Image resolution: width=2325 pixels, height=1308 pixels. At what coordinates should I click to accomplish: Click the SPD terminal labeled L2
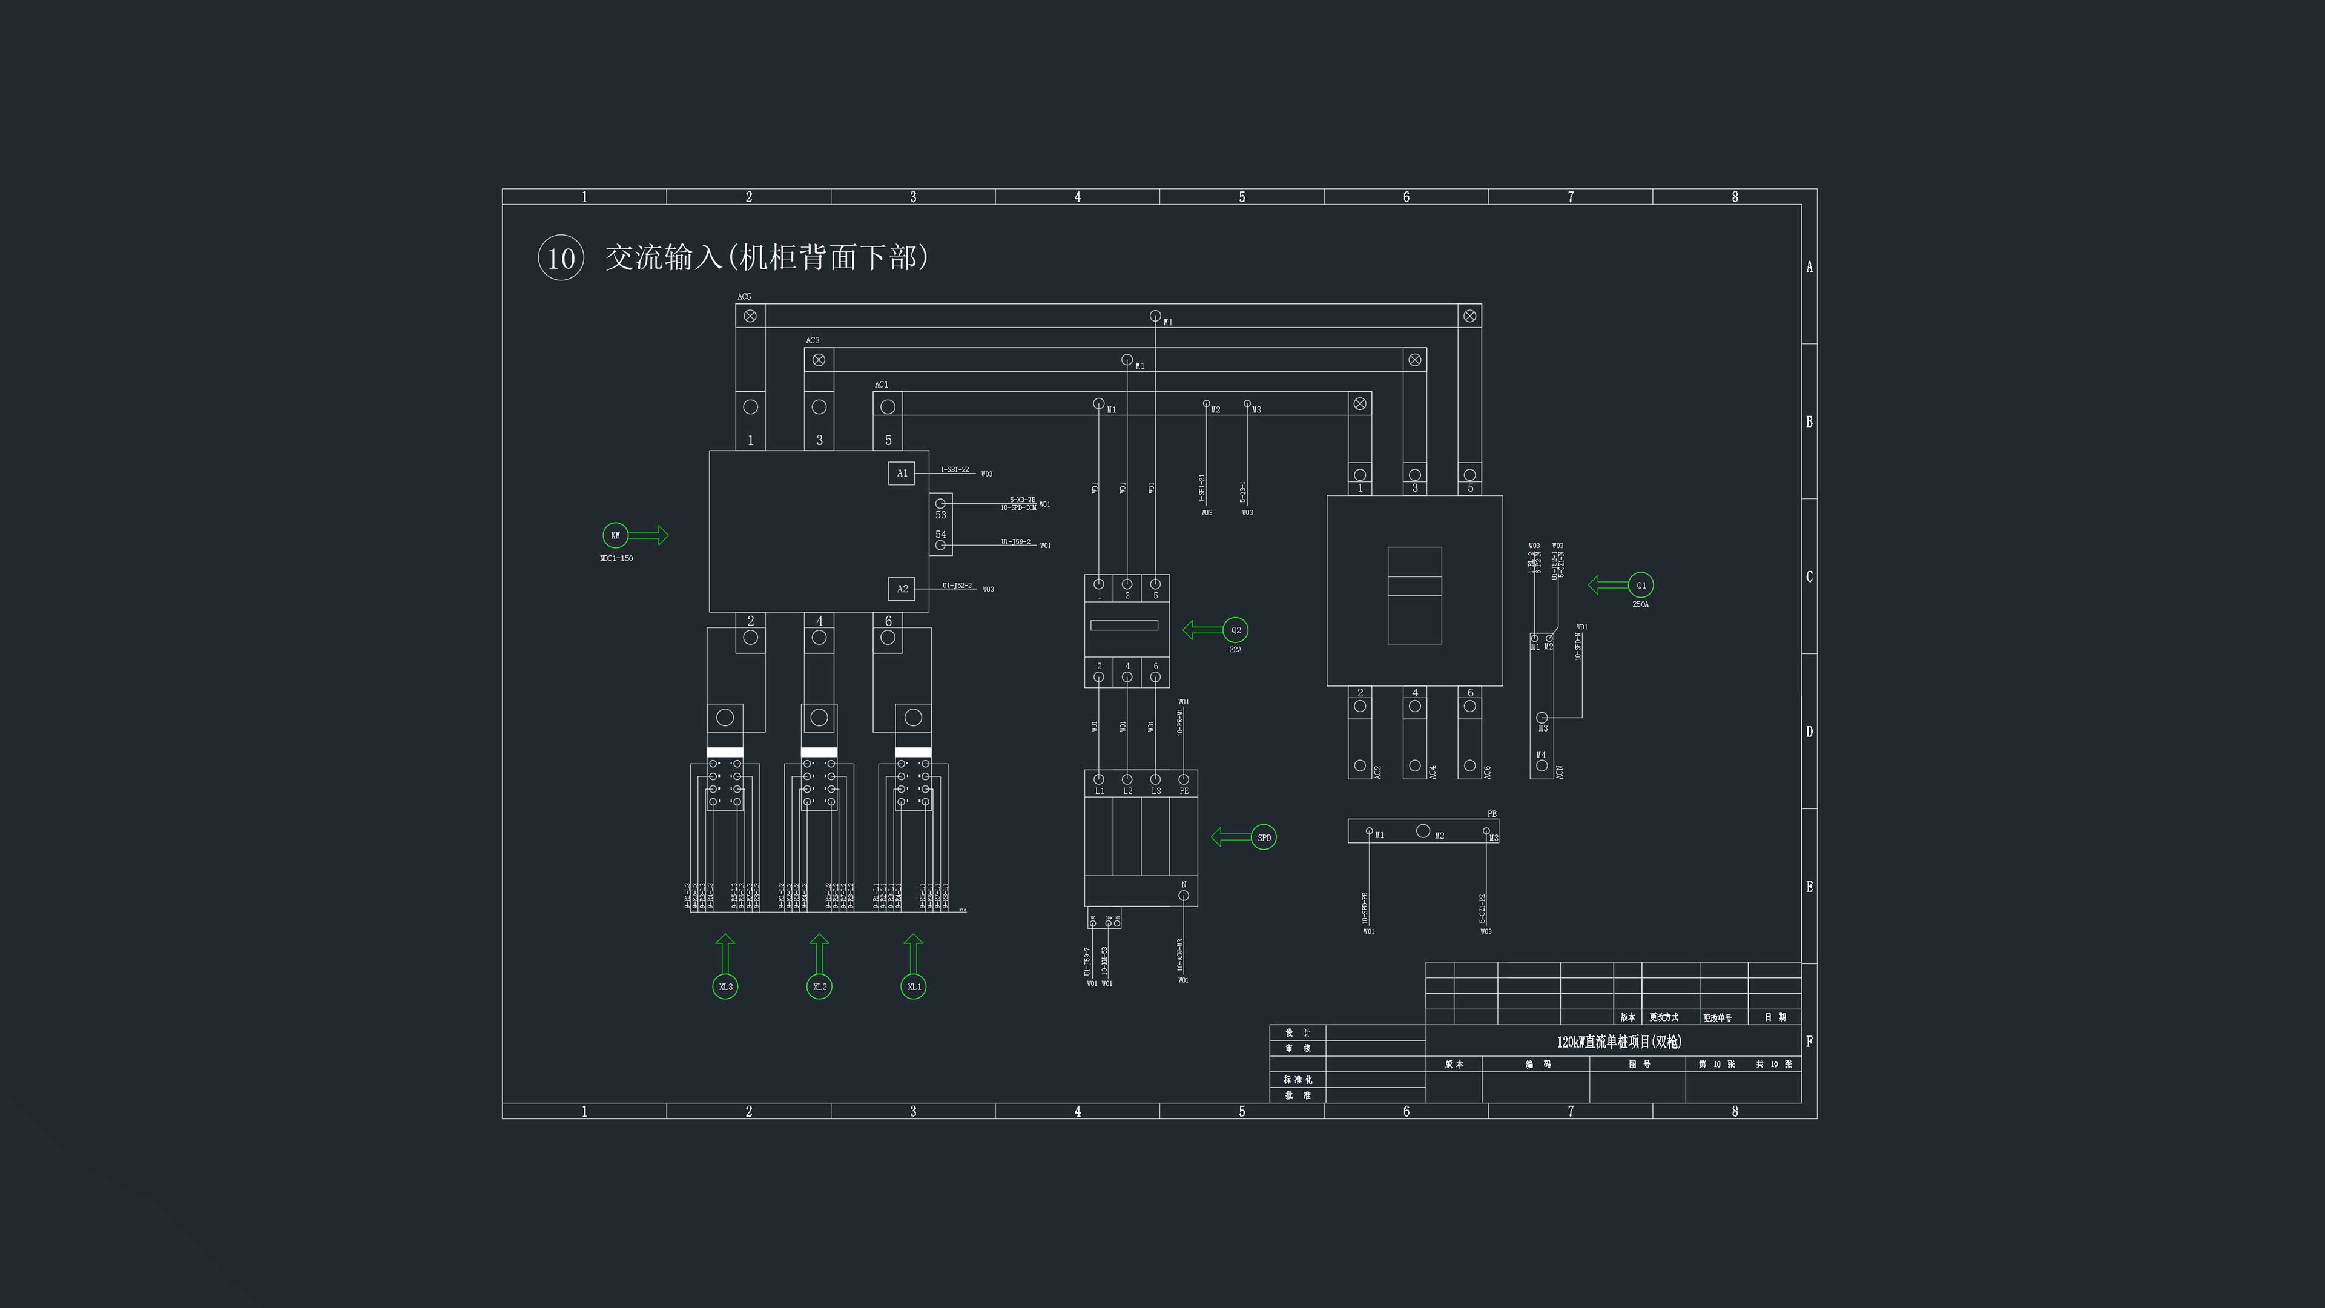pos(1126,779)
